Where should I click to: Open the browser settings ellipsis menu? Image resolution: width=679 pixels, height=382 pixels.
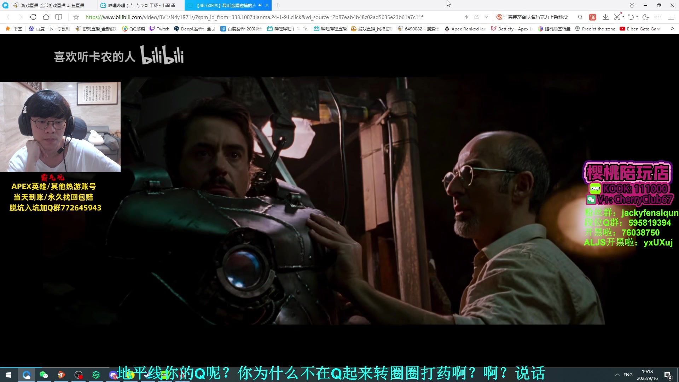pyautogui.click(x=658, y=17)
